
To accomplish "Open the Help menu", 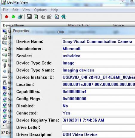I will tap(54, 10).
